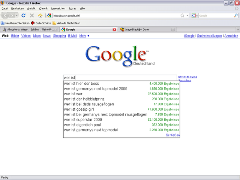This screenshot has height=180, width=240.
Task: Open the Shopping link
Action: (x=59, y=36)
